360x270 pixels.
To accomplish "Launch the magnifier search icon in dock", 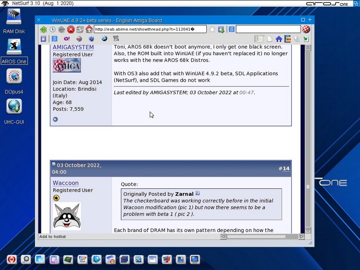I will (26, 260).
